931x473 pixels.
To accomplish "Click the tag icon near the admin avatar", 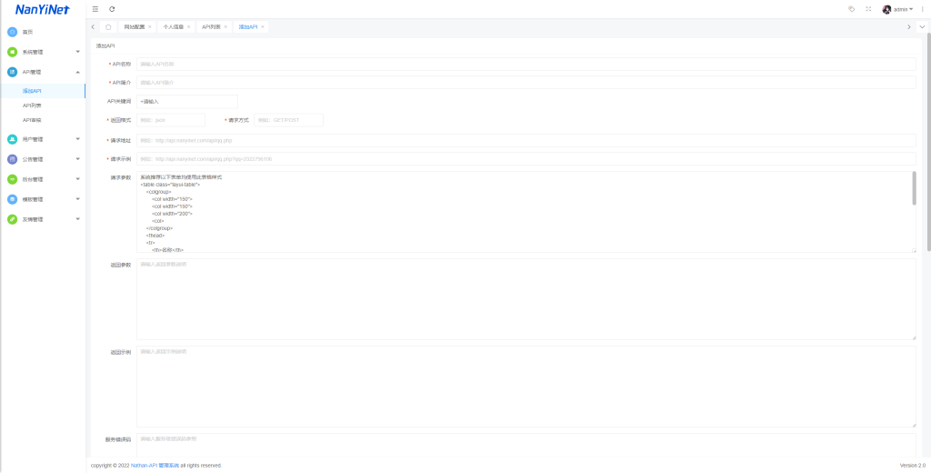I will [851, 9].
